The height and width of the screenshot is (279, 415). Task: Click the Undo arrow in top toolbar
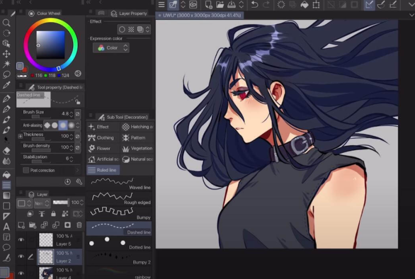tap(254, 5)
